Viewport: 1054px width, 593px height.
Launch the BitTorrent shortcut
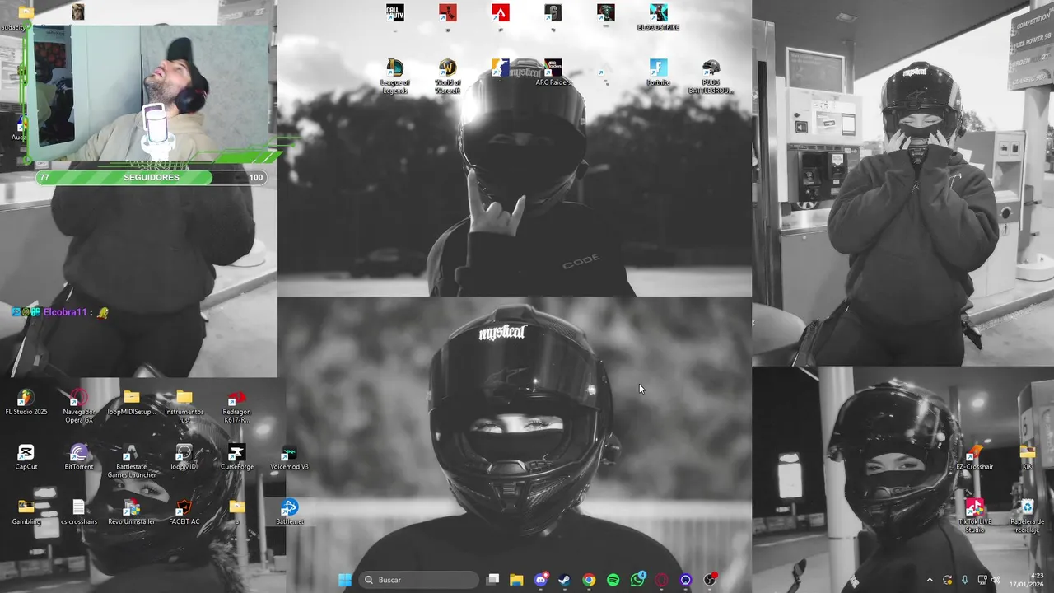pyautogui.click(x=79, y=457)
